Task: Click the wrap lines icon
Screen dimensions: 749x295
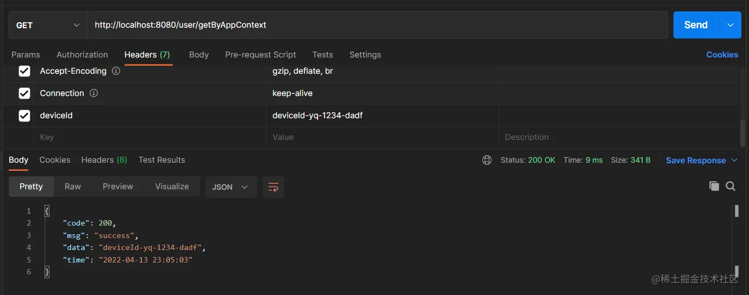Action: (273, 187)
